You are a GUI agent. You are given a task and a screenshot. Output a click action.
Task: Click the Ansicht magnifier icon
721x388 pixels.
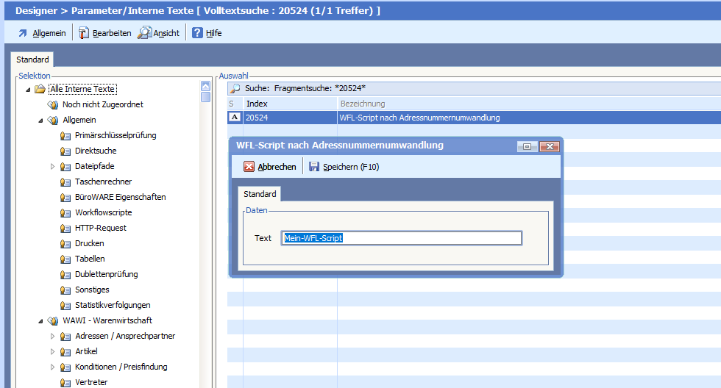(144, 32)
